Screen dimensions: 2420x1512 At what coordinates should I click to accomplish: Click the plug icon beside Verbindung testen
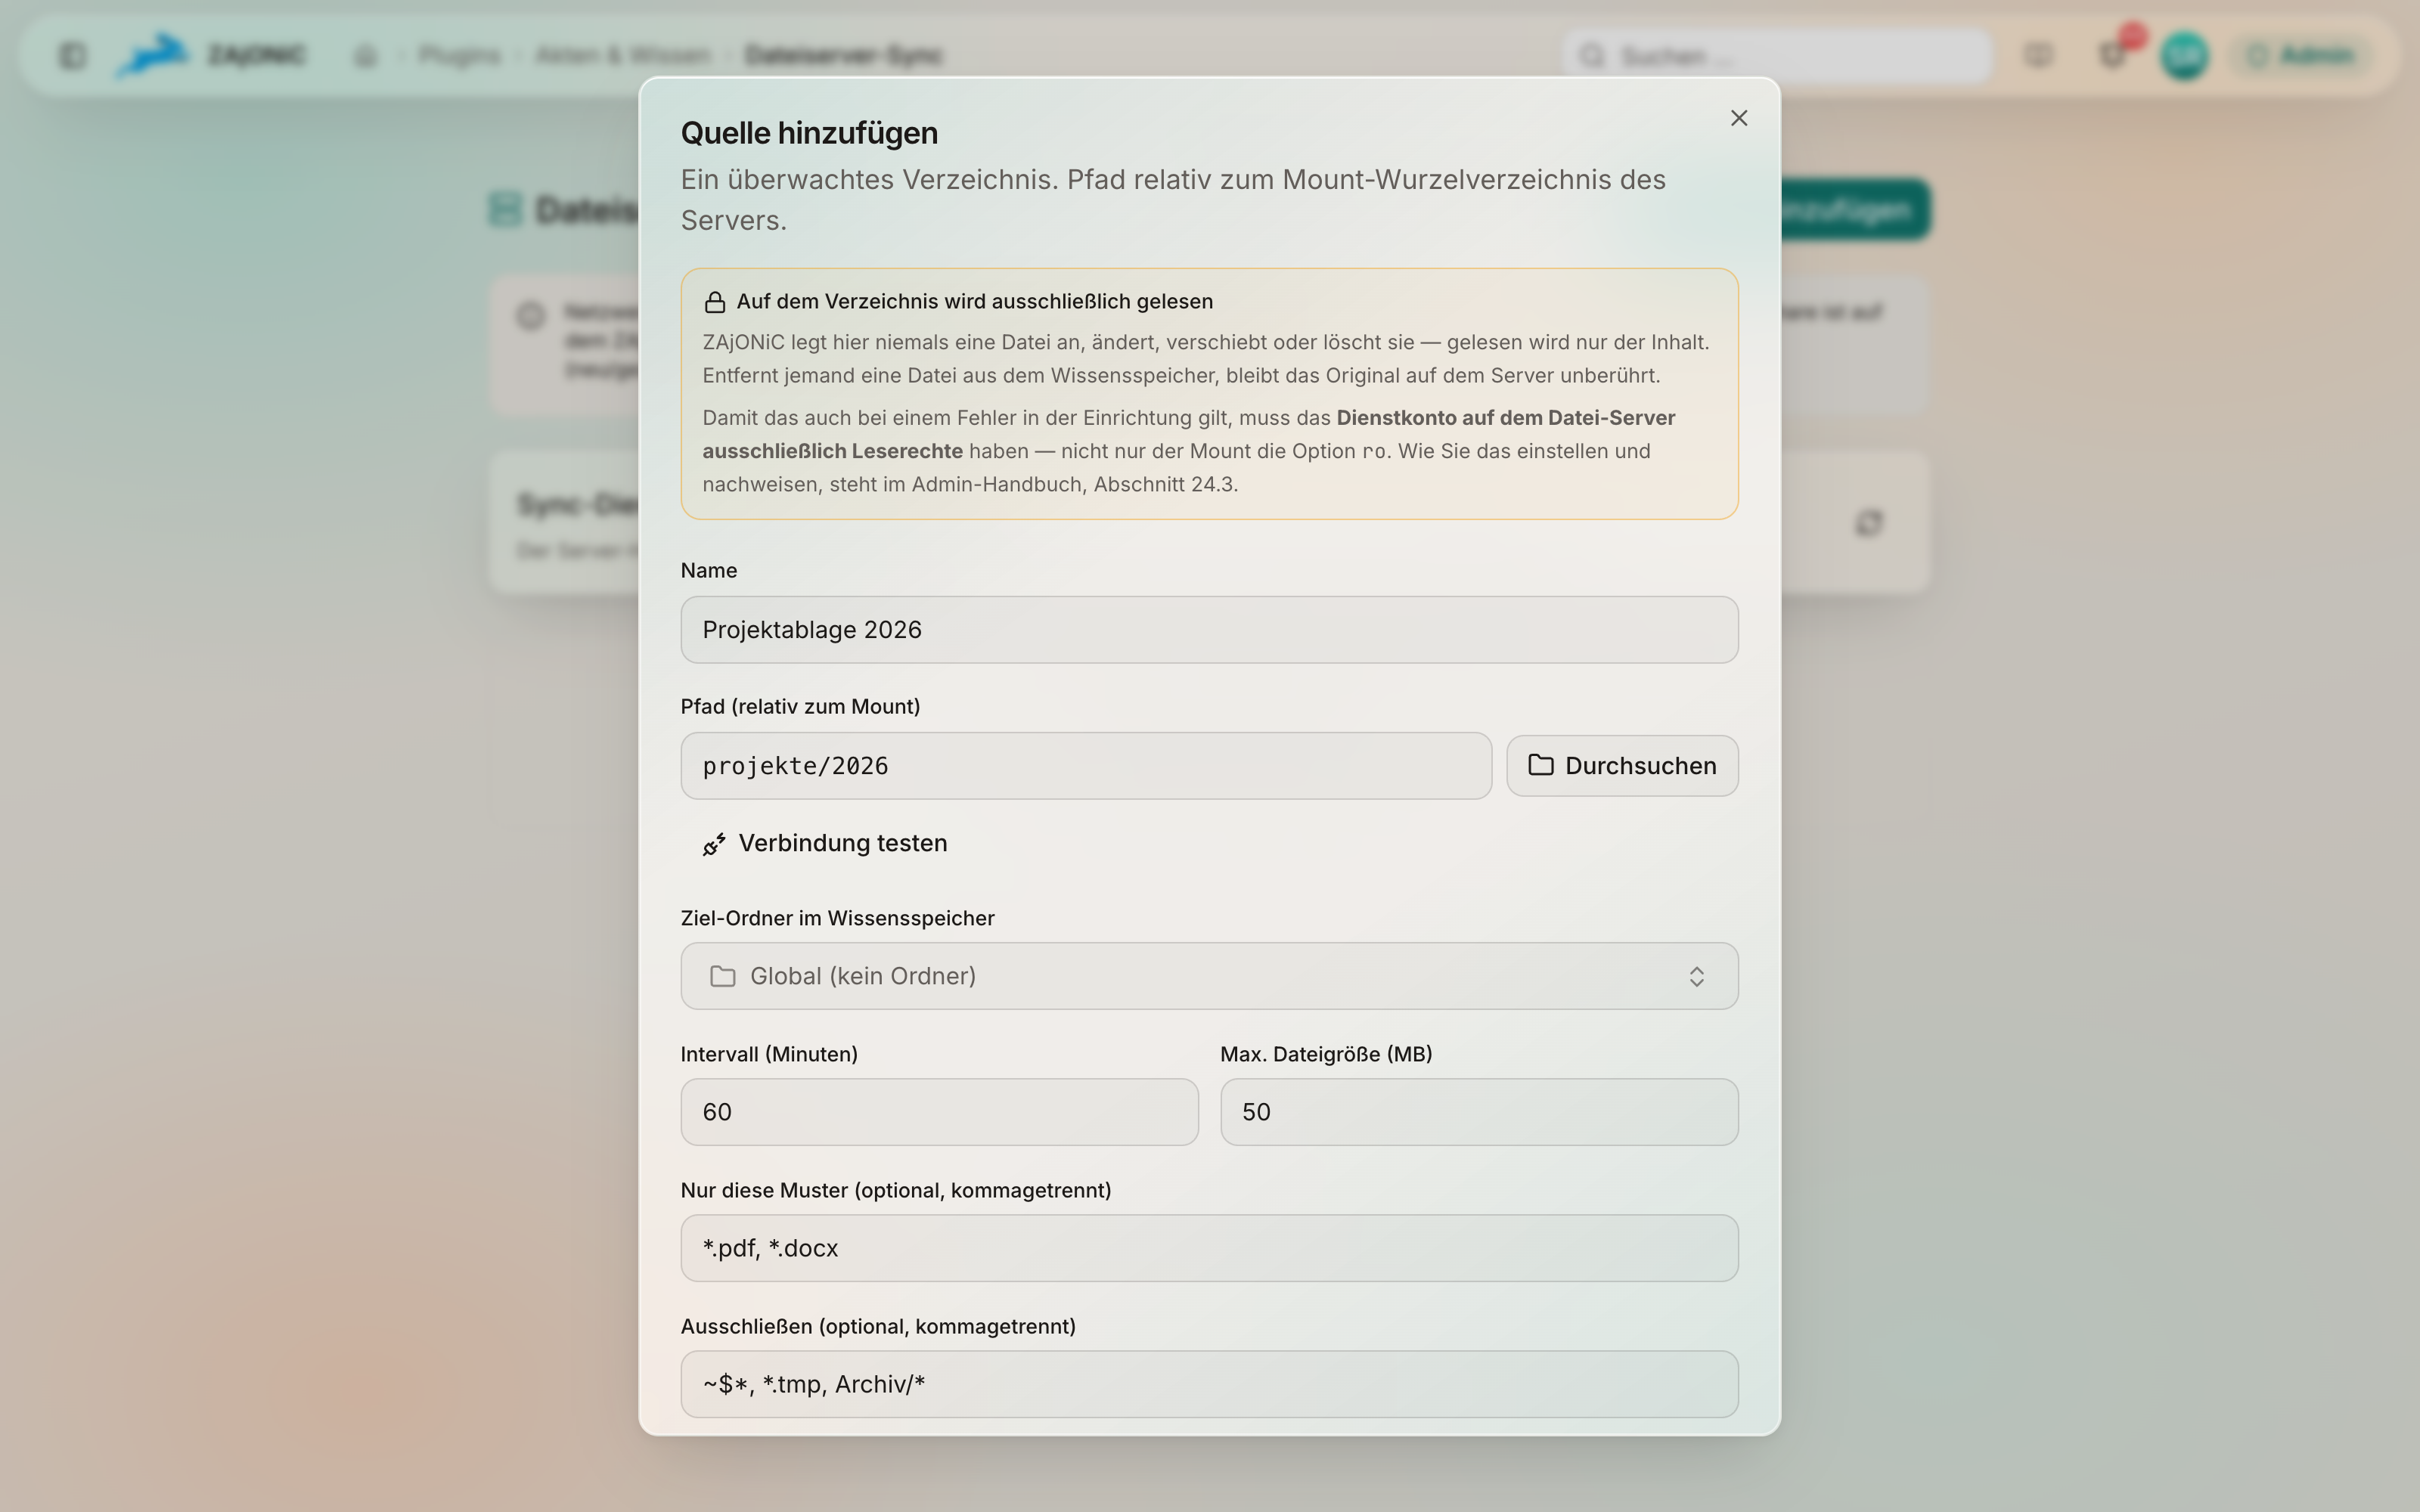(714, 845)
